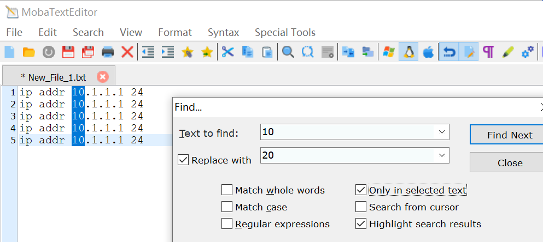Click the scissors Cut icon
This screenshot has height=242, width=543.
(228, 52)
